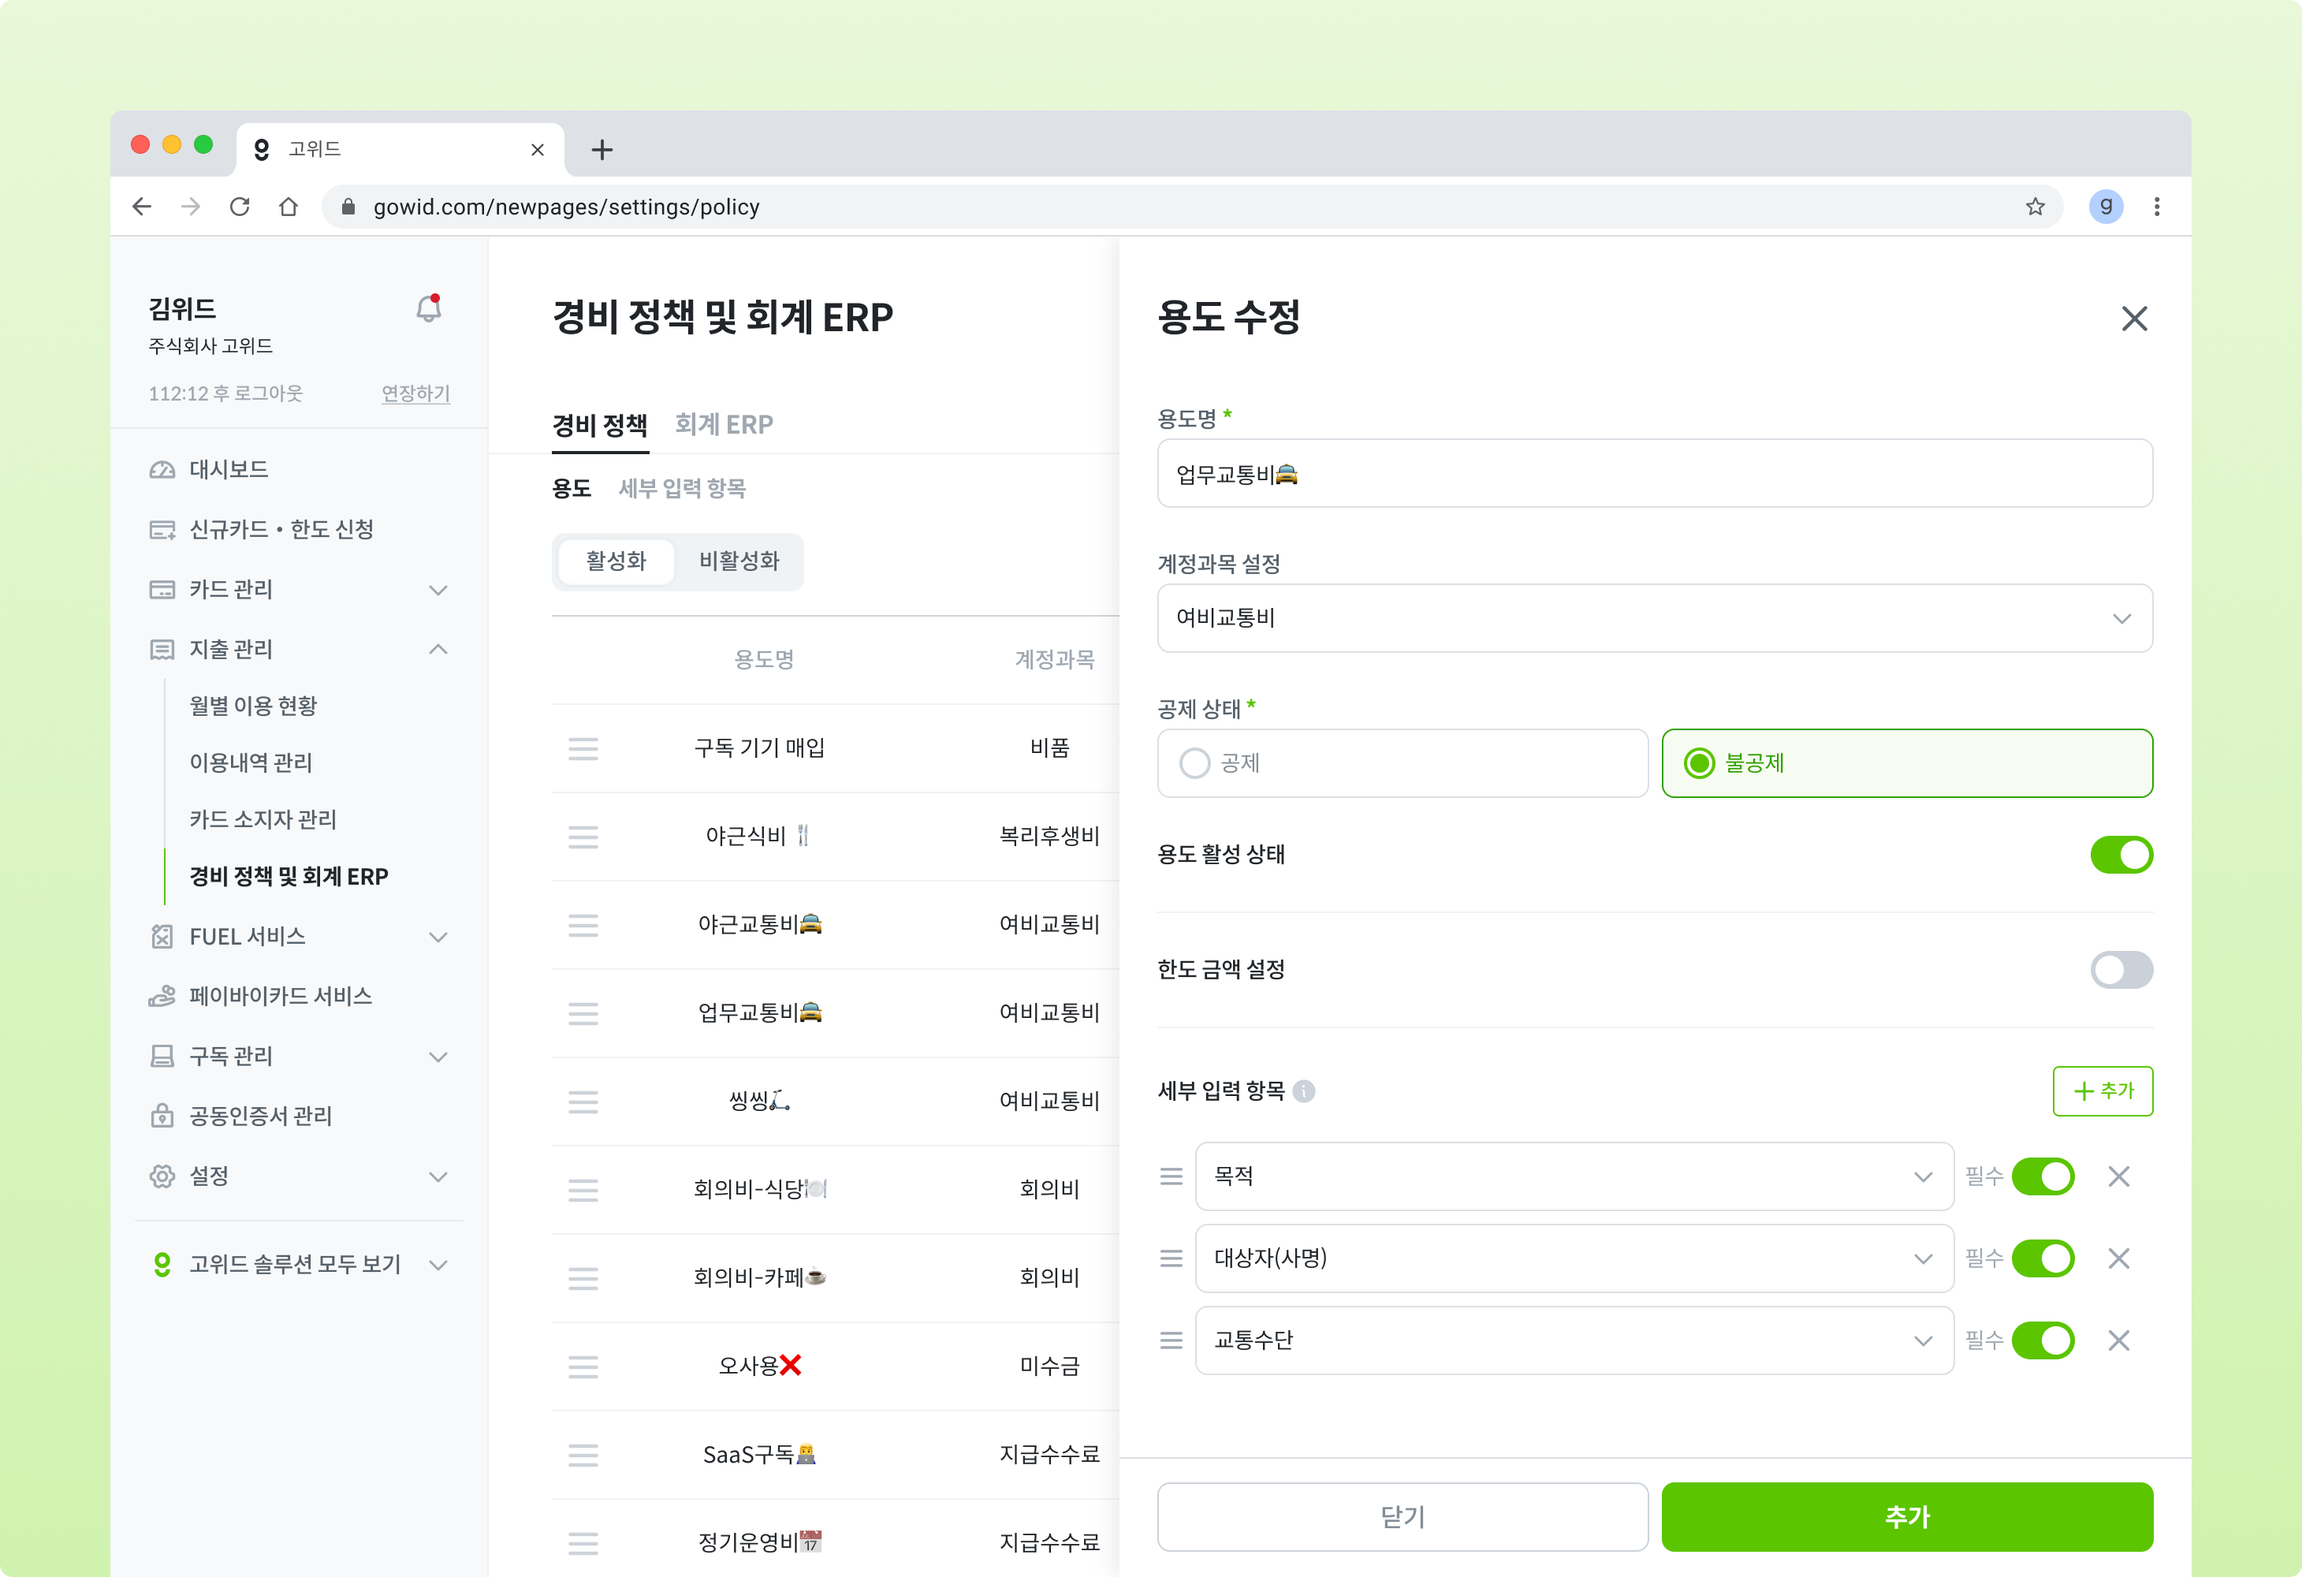2302x1577 pixels.
Task: Click the browser reload icon
Action: (240, 206)
